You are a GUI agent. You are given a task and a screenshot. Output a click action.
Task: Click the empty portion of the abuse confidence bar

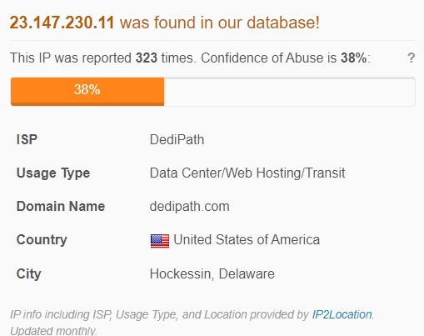[x=289, y=92]
